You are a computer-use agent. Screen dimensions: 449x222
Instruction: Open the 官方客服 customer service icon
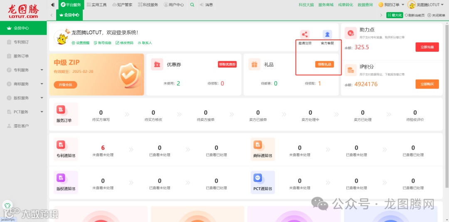[327, 34]
